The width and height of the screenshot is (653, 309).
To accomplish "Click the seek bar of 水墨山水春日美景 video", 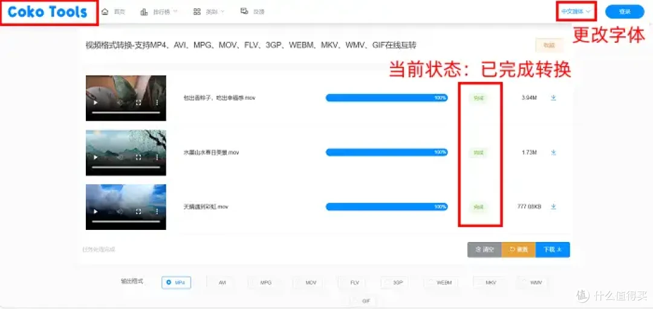I will 126,167.
